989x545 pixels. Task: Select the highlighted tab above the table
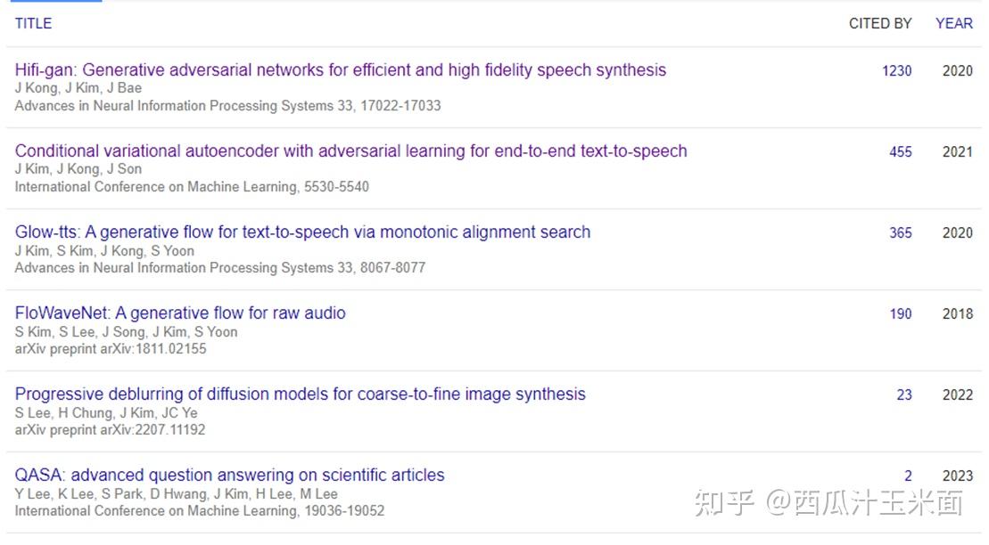point(55,4)
